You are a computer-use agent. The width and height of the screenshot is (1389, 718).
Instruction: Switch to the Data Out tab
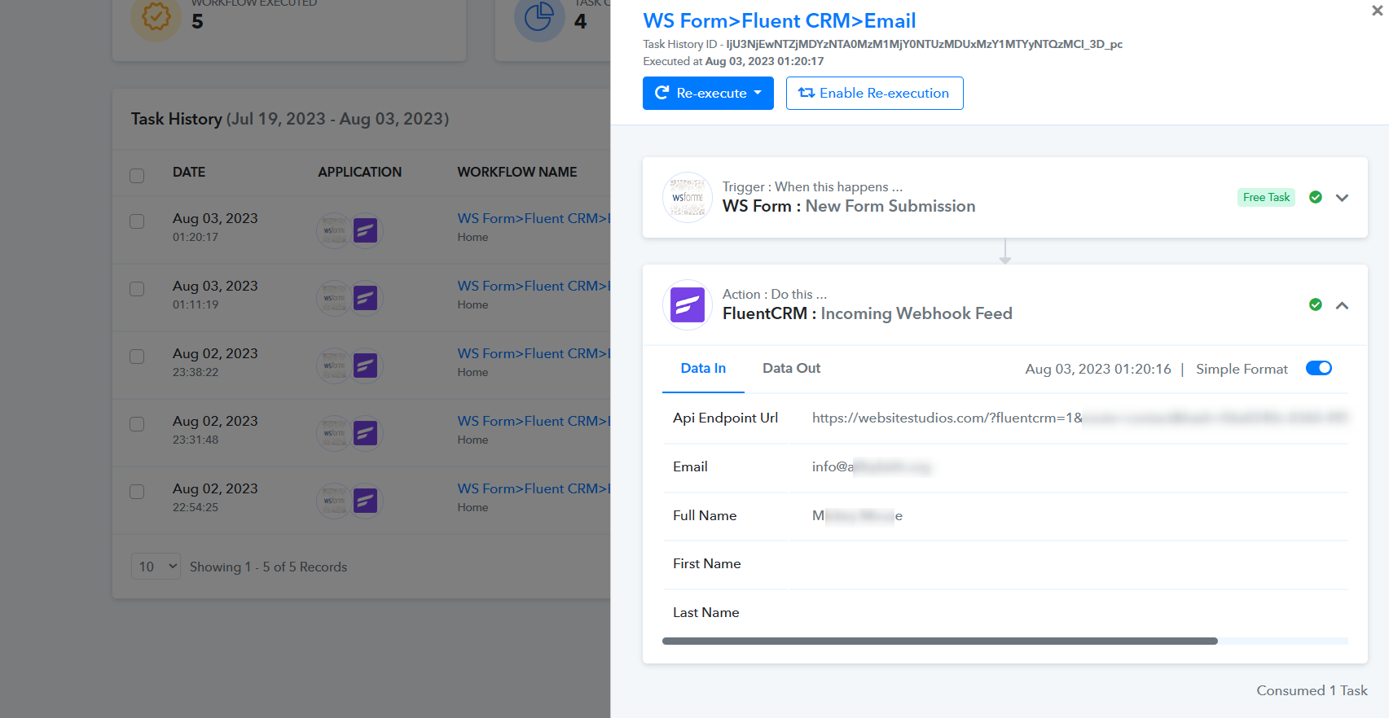coord(791,369)
